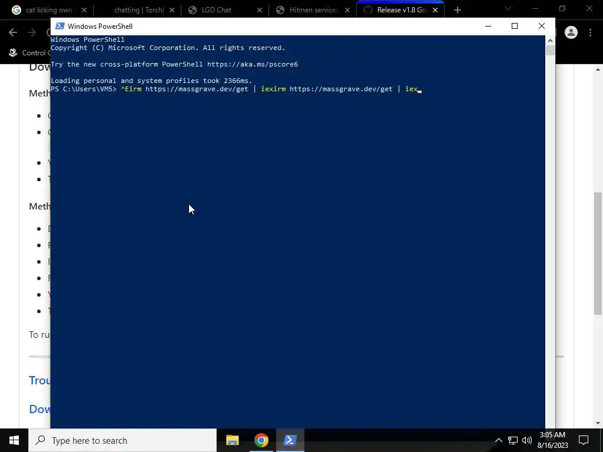This screenshot has height=452, width=603.
Task: Open Chrome profile avatar menu
Action: tap(571, 33)
